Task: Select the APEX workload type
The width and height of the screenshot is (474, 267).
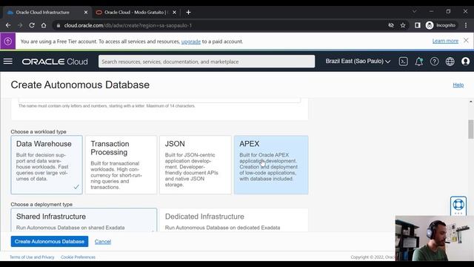Action: pos(271,165)
